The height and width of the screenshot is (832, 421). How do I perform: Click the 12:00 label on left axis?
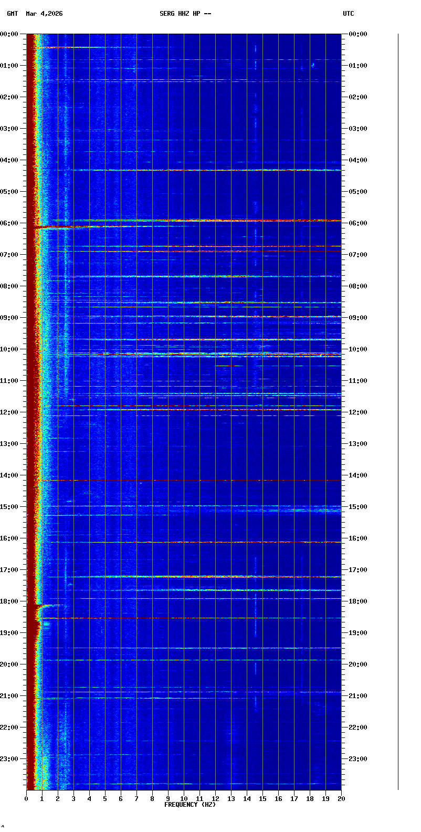point(9,412)
